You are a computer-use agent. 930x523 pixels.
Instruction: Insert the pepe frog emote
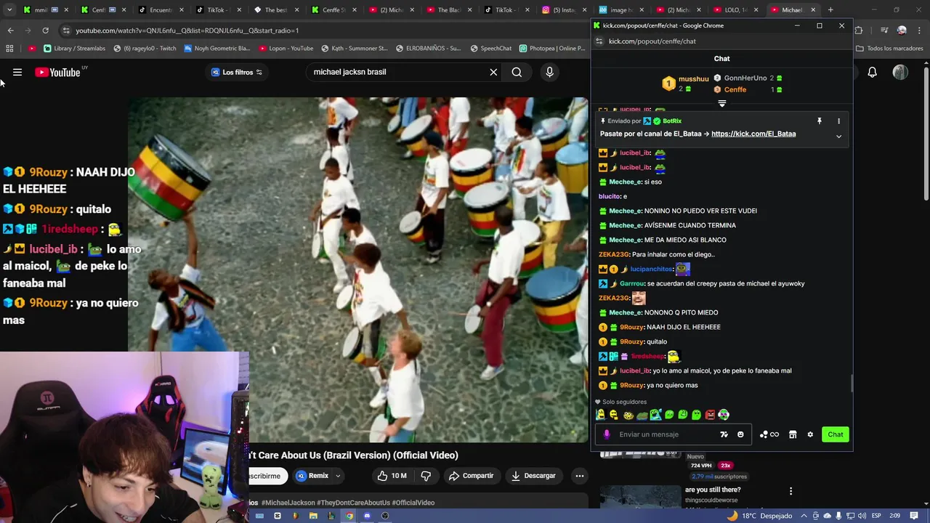pyautogui.click(x=642, y=415)
